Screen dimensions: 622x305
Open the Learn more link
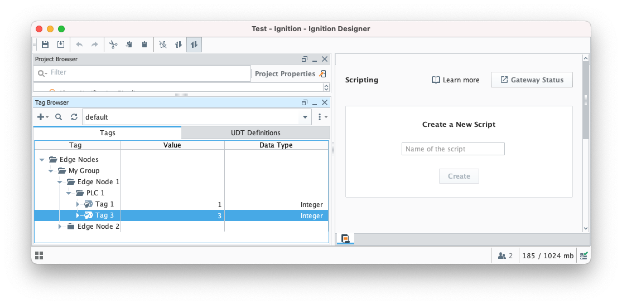point(455,80)
